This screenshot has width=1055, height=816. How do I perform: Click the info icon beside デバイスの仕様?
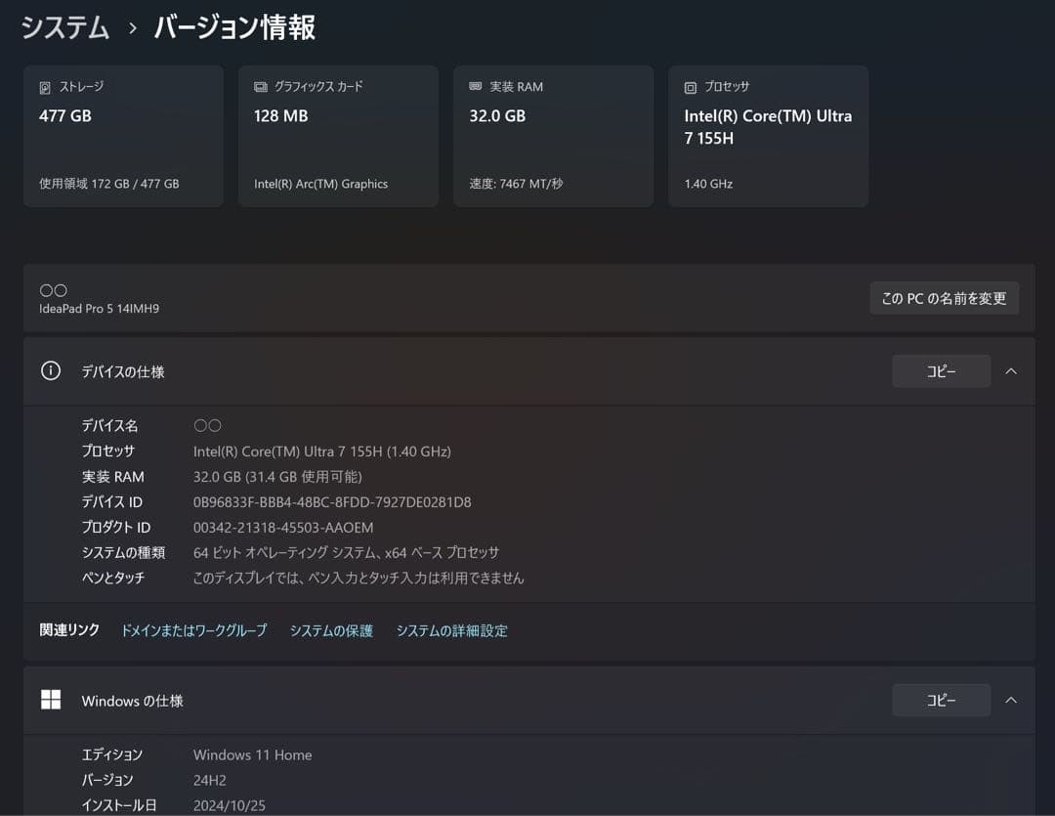coord(50,370)
